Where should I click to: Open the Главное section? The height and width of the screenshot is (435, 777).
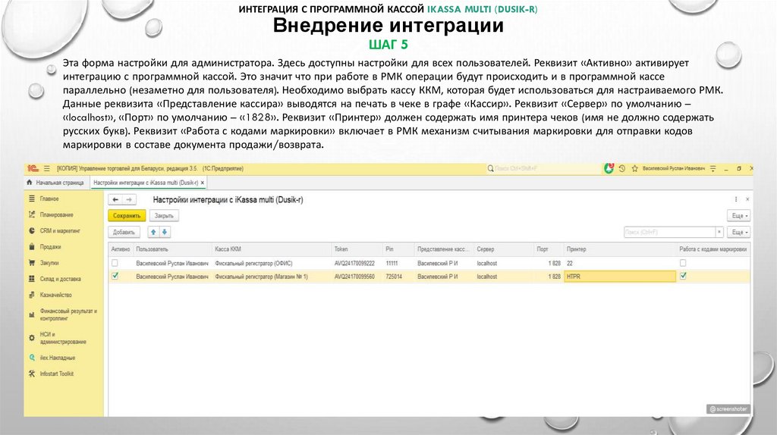click(x=49, y=199)
